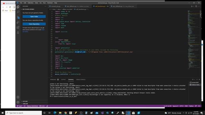Click the Windows Start button

click(x=3, y=113)
